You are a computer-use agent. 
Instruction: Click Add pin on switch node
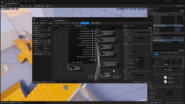tap(79, 62)
